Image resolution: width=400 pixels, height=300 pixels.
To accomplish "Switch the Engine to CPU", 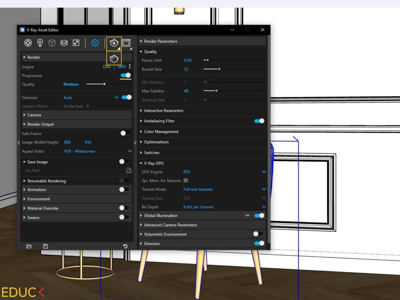I will 106,66.
